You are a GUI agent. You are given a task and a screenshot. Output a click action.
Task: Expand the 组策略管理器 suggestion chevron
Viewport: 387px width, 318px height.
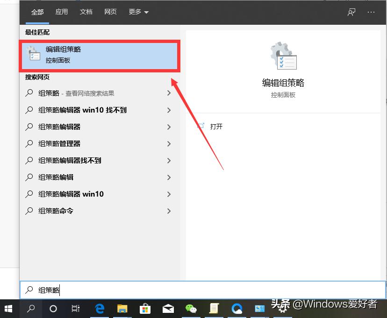point(169,143)
